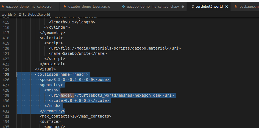
Task: Activate the turtlebot3.world tab
Action: (x=209, y=7)
